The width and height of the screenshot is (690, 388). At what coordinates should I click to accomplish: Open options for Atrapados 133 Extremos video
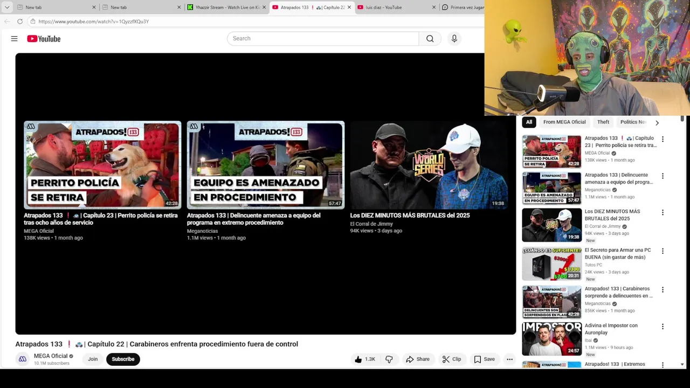pos(663,365)
